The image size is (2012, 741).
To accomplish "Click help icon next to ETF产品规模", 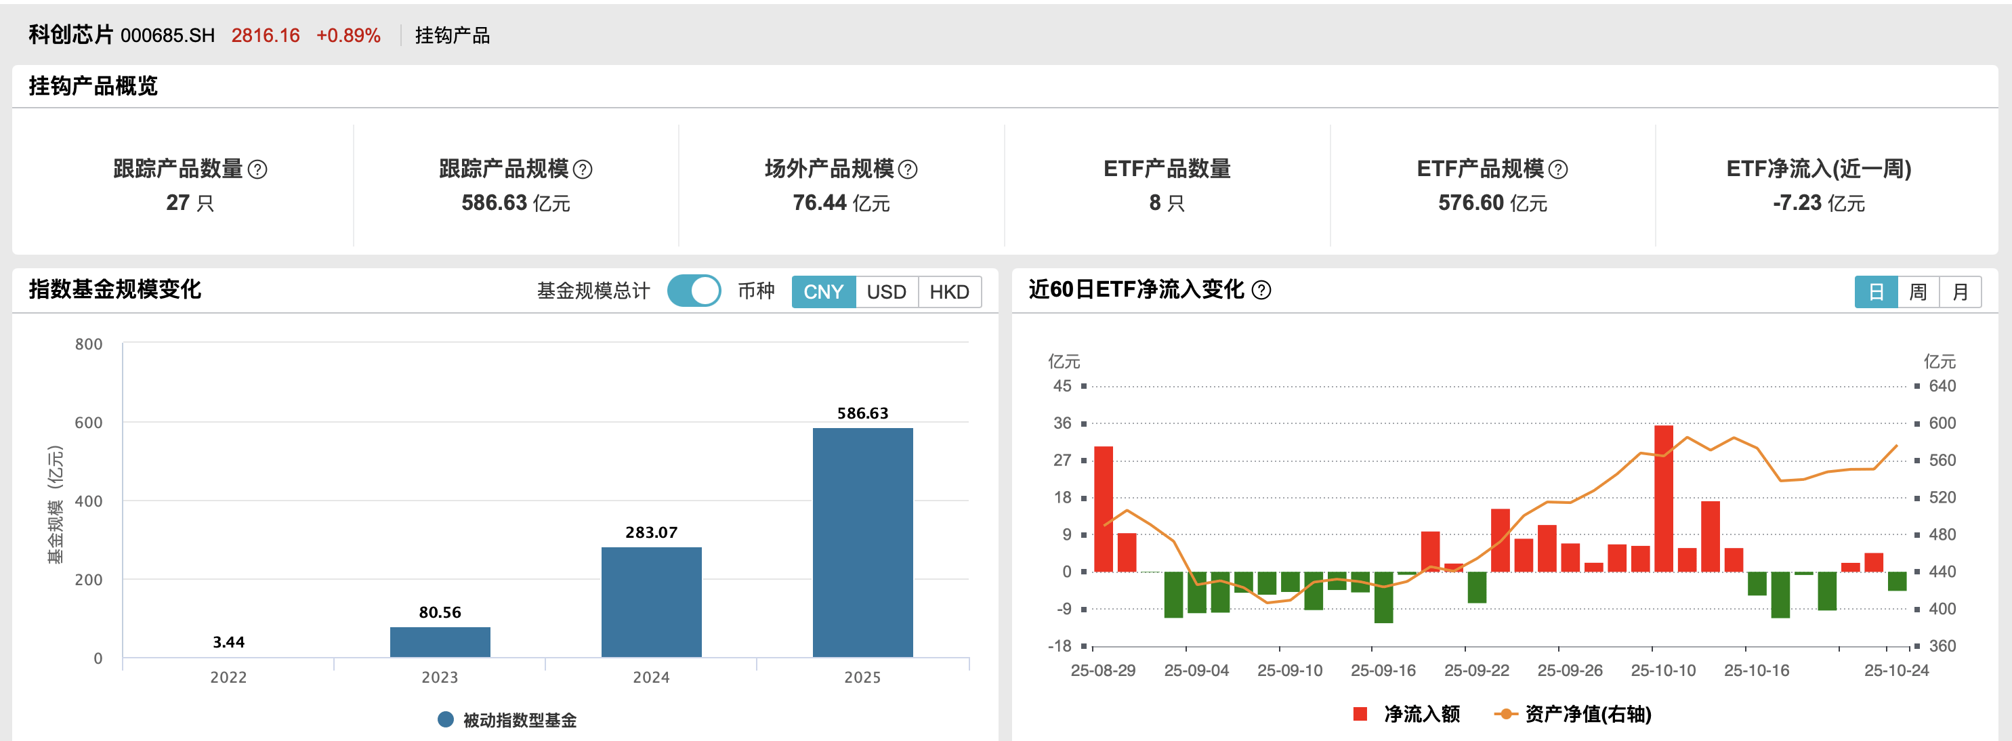I will (x=1558, y=169).
